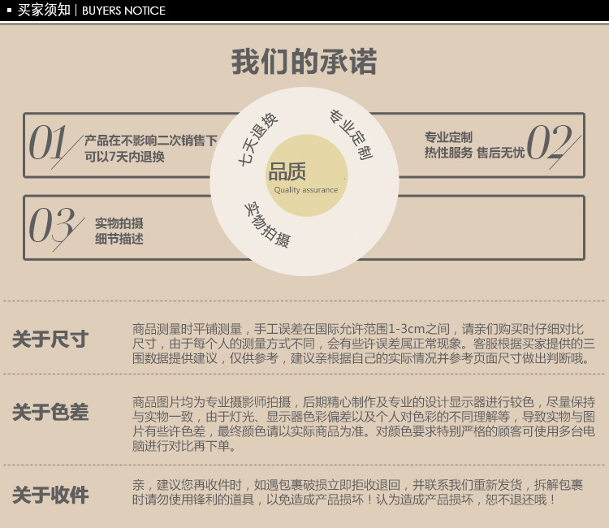Click the large '03' numeral
Screen dimensions: 609x528
pyautogui.click(x=52, y=225)
